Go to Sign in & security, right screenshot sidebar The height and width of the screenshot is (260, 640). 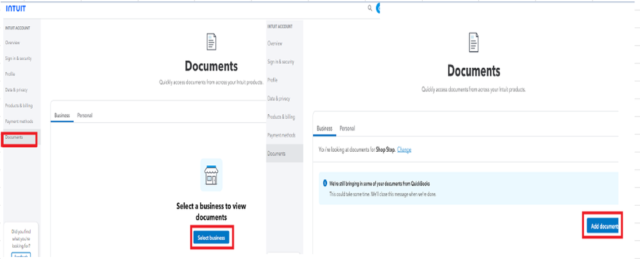[x=281, y=62]
